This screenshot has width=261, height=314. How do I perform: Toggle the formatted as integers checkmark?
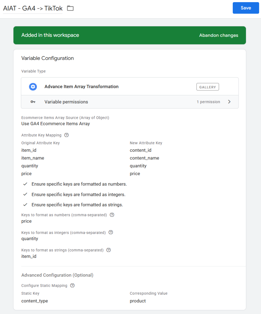[25, 194]
